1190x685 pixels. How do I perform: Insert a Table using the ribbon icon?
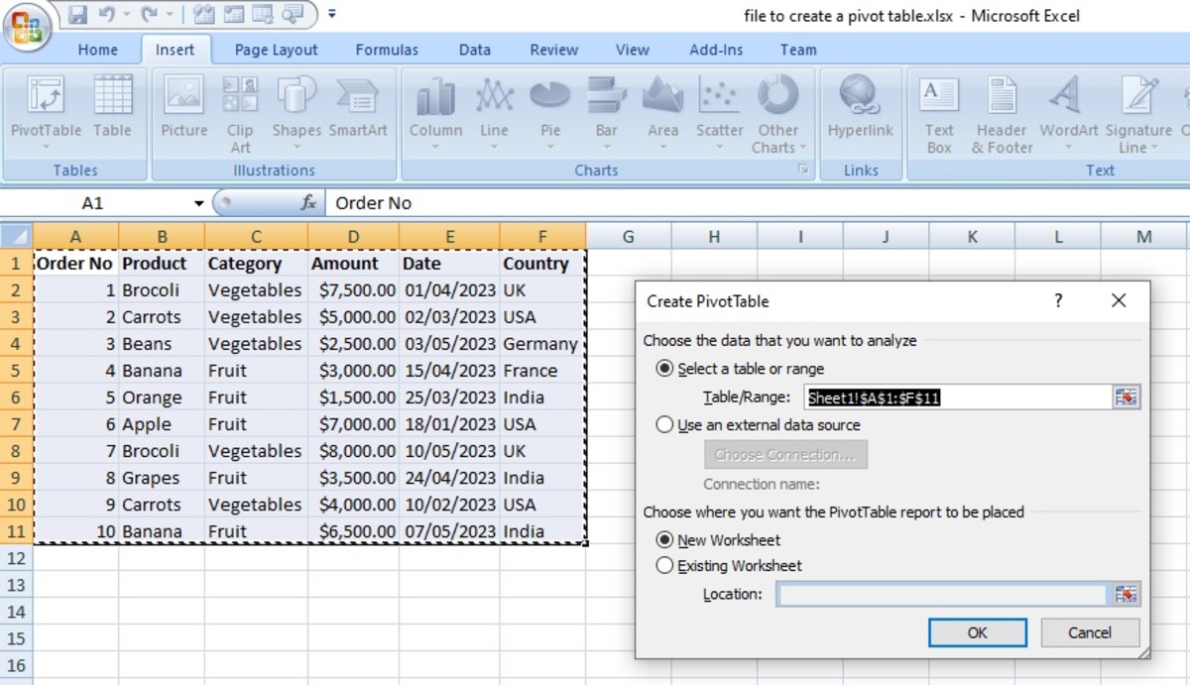click(112, 96)
